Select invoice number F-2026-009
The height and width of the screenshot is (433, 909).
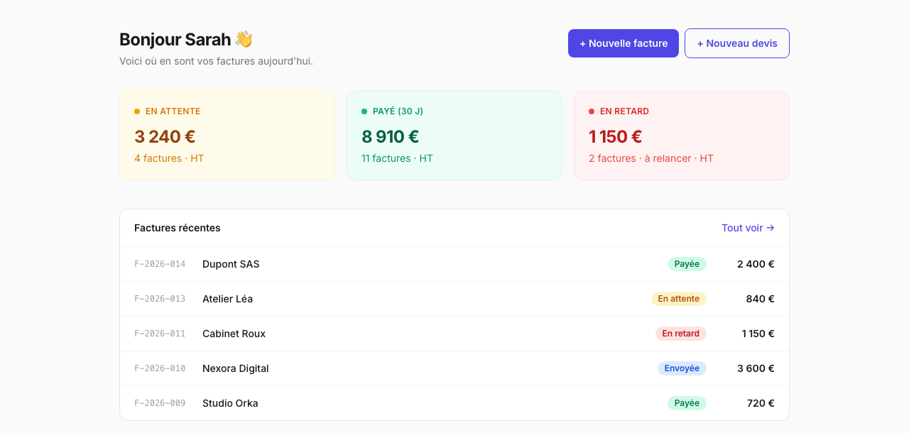[160, 403]
